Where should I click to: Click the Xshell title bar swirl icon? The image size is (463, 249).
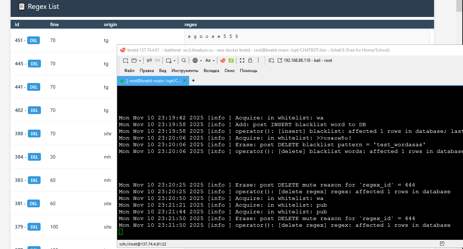(123, 50)
